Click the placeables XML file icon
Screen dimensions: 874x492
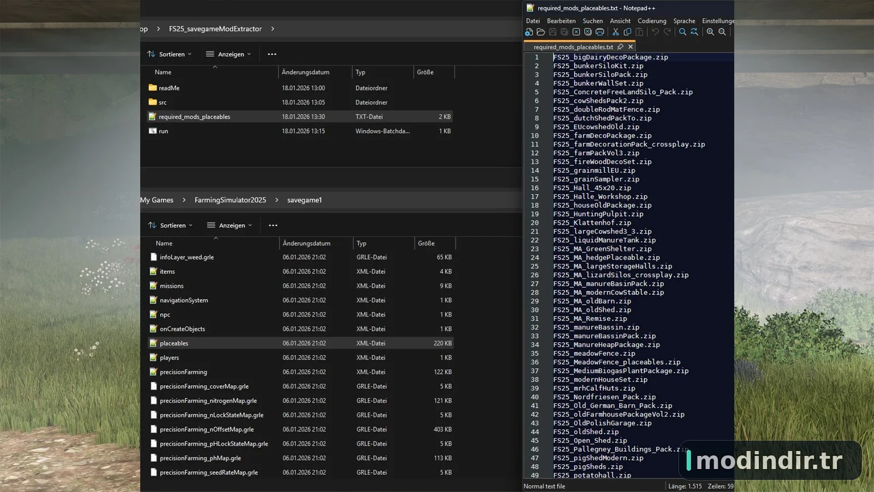click(153, 343)
